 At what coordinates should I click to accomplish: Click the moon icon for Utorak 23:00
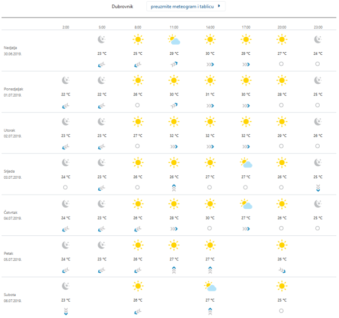pyautogui.click(x=318, y=122)
